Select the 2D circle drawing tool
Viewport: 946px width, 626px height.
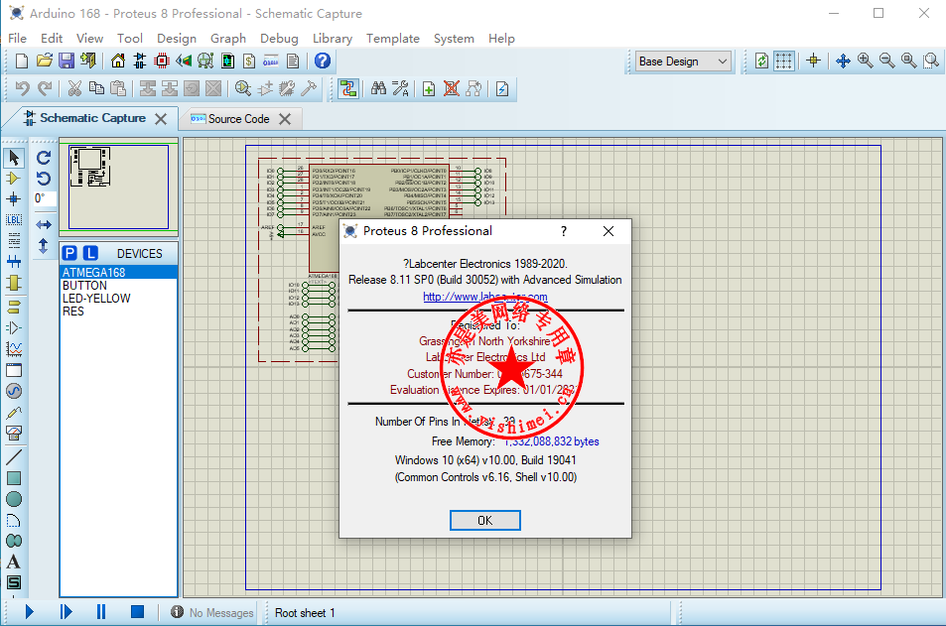[13, 499]
